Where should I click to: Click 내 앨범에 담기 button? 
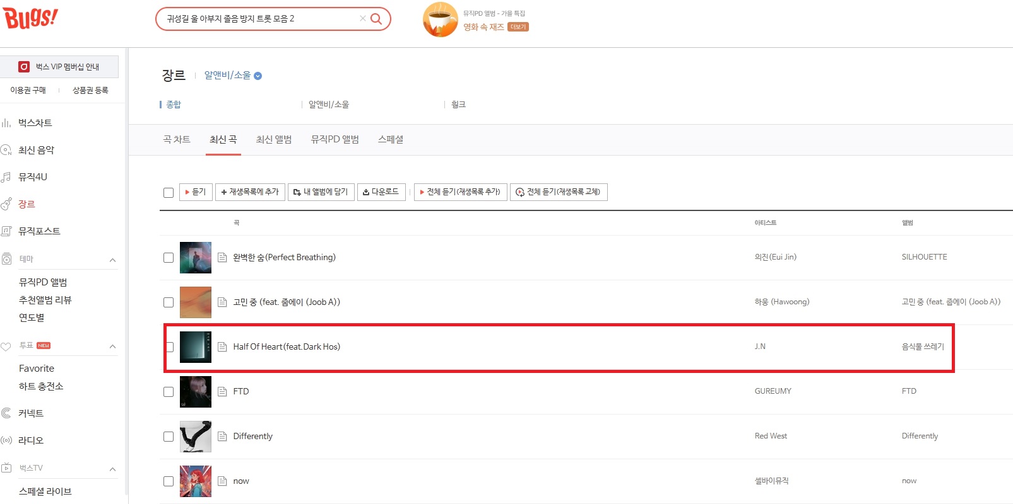[x=321, y=192]
